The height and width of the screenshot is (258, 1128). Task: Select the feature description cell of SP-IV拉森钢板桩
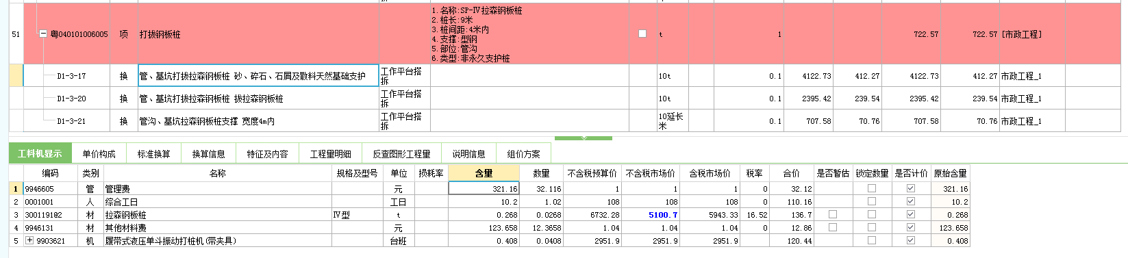[529, 34]
